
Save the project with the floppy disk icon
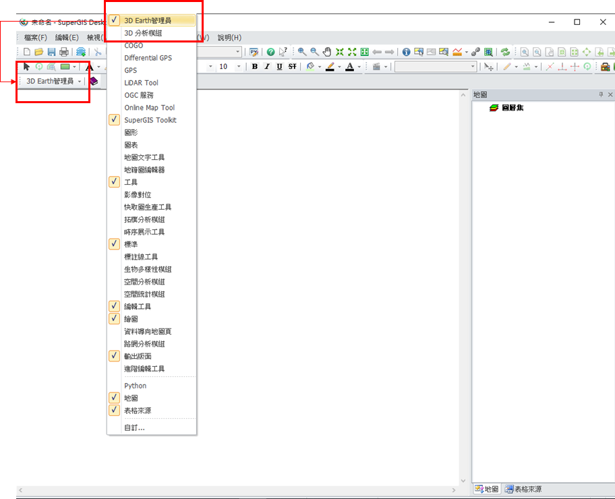click(51, 52)
